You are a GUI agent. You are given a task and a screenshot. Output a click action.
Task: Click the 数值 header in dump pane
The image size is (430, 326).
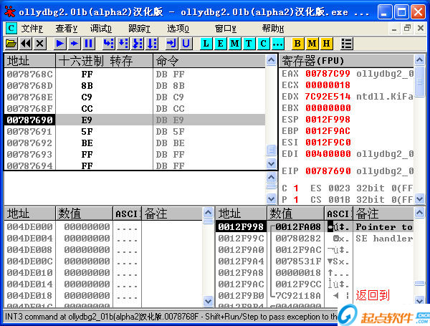pos(84,214)
